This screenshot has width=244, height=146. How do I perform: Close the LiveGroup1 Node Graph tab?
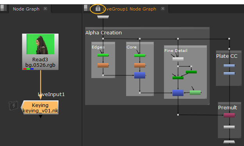pos(163,9)
